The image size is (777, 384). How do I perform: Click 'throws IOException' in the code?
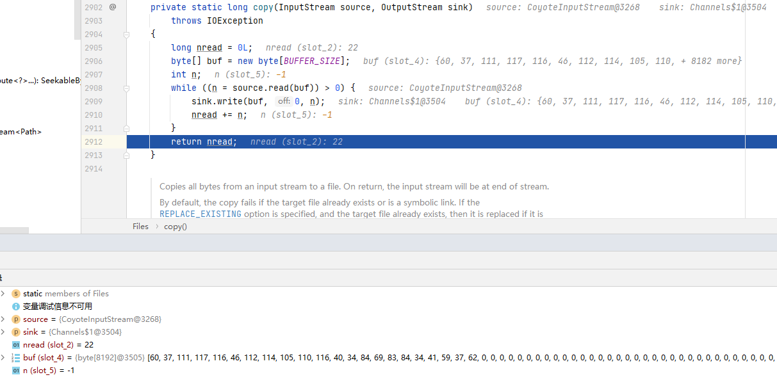tap(217, 20)
